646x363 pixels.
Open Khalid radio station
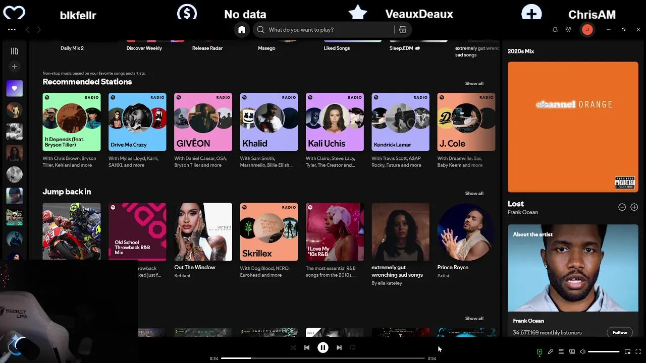[x=269, y=122]
